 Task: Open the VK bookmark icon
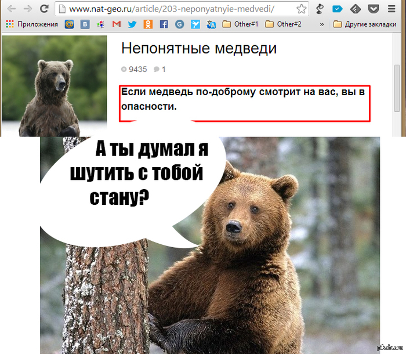click(85, 24)
